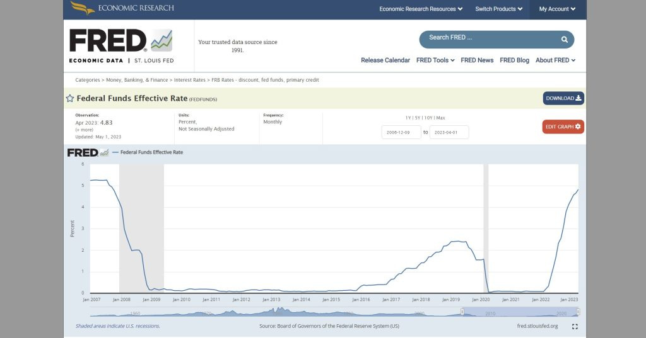Screen dimensions: 646x338
Task: Click the small FRED logo above graph
Action: (x=88, y=152)
